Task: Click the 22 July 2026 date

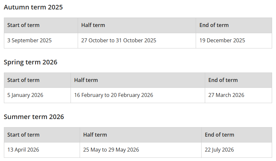Action: 219,150
